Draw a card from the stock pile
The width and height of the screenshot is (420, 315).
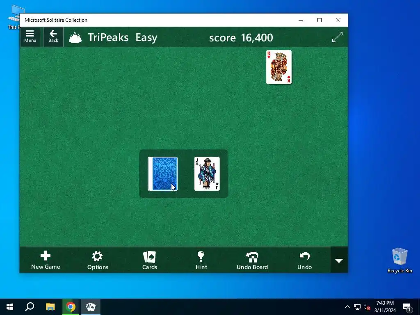point(162,174)
